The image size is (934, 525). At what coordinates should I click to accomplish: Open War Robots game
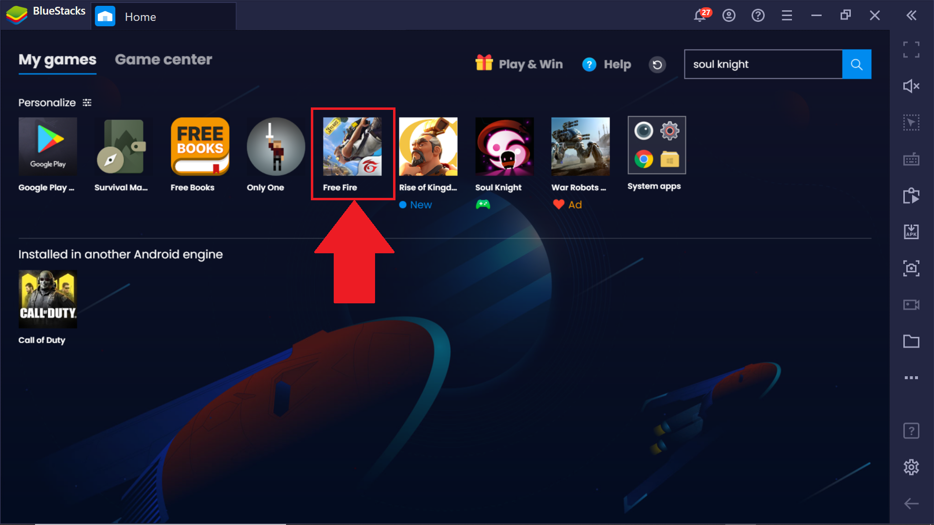click(578, 146)
